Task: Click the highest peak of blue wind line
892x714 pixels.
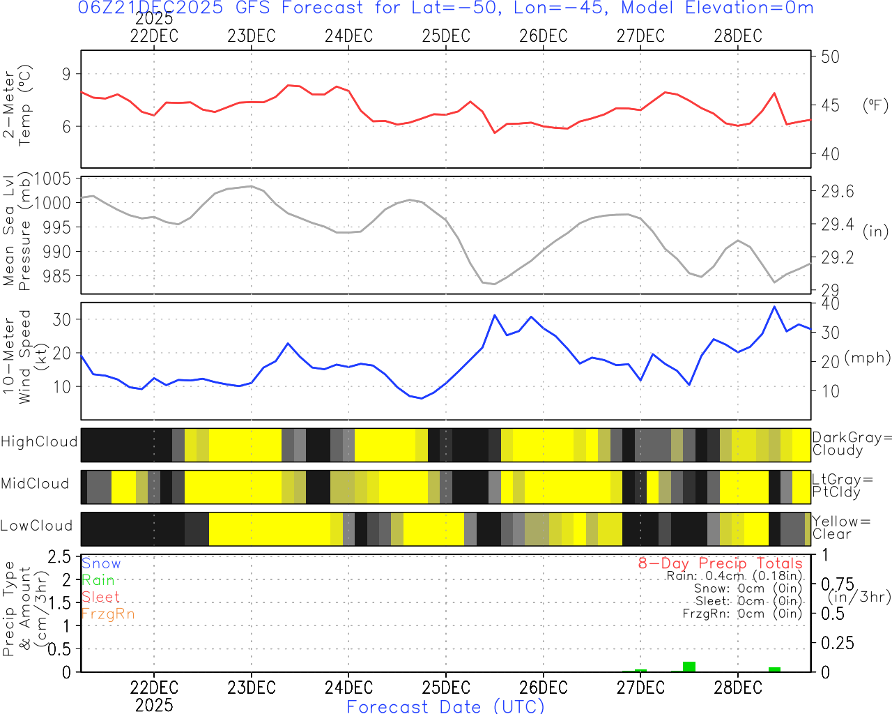Action: 774,307
